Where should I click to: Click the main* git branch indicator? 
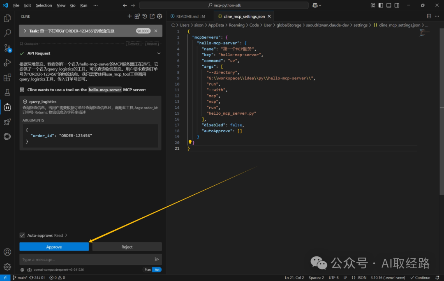coord(20,278)
